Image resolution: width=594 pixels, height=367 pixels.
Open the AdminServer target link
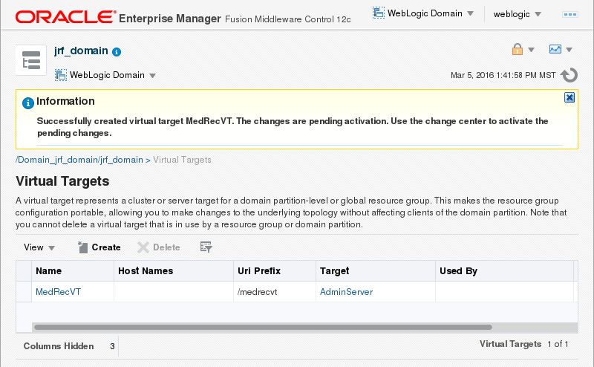[x=346, y=292]
